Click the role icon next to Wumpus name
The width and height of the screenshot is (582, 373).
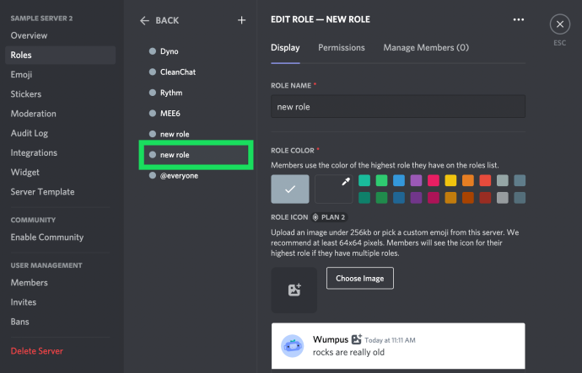click(x=356, y=339)
